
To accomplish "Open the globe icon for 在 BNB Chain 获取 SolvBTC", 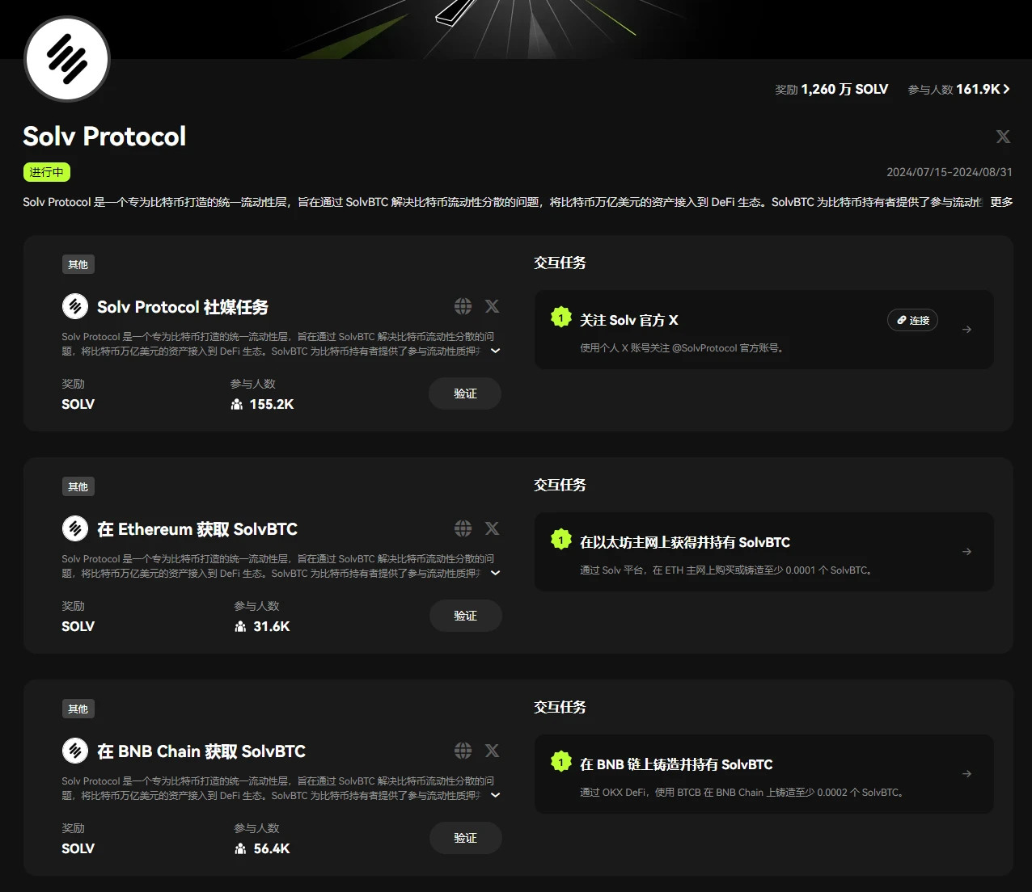I will (x=463, y=751).
